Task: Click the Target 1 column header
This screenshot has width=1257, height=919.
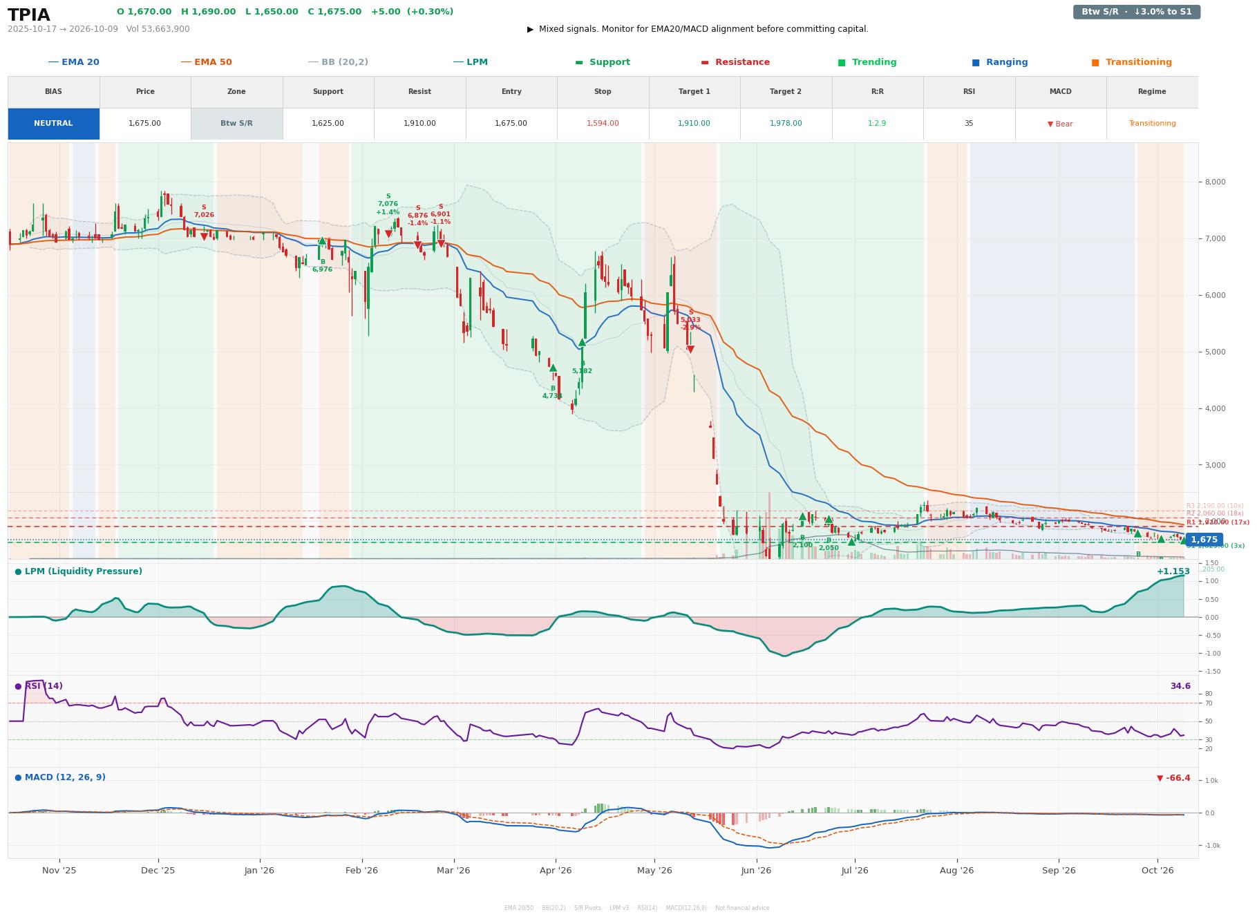Action: (x=694, y=92)
